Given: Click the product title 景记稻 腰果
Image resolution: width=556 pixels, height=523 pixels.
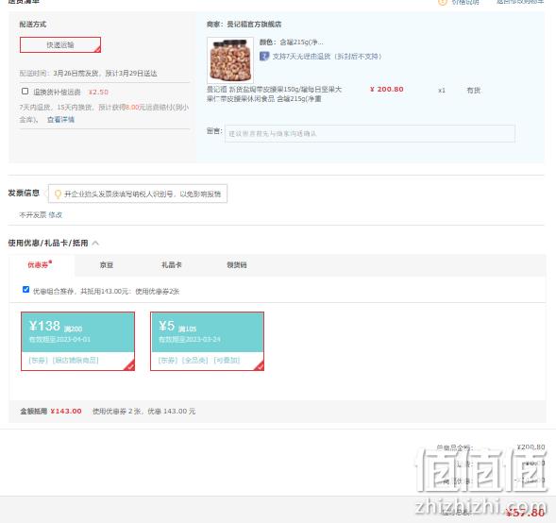Looking at the screenshot, I should pyautogui.click(x=274, y=94).
